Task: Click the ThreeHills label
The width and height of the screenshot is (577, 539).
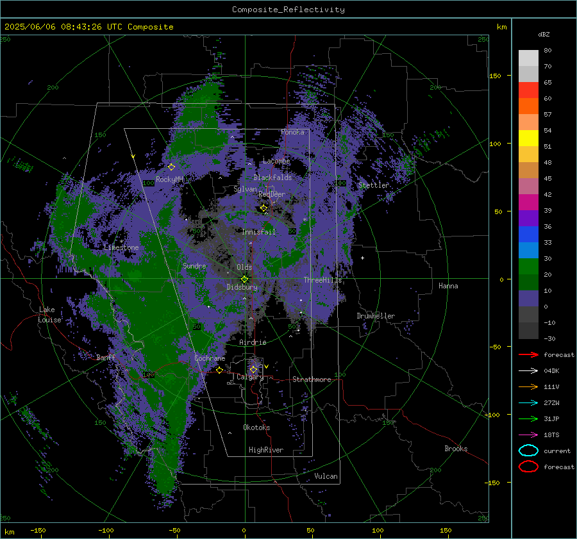Action: point(322,280)
